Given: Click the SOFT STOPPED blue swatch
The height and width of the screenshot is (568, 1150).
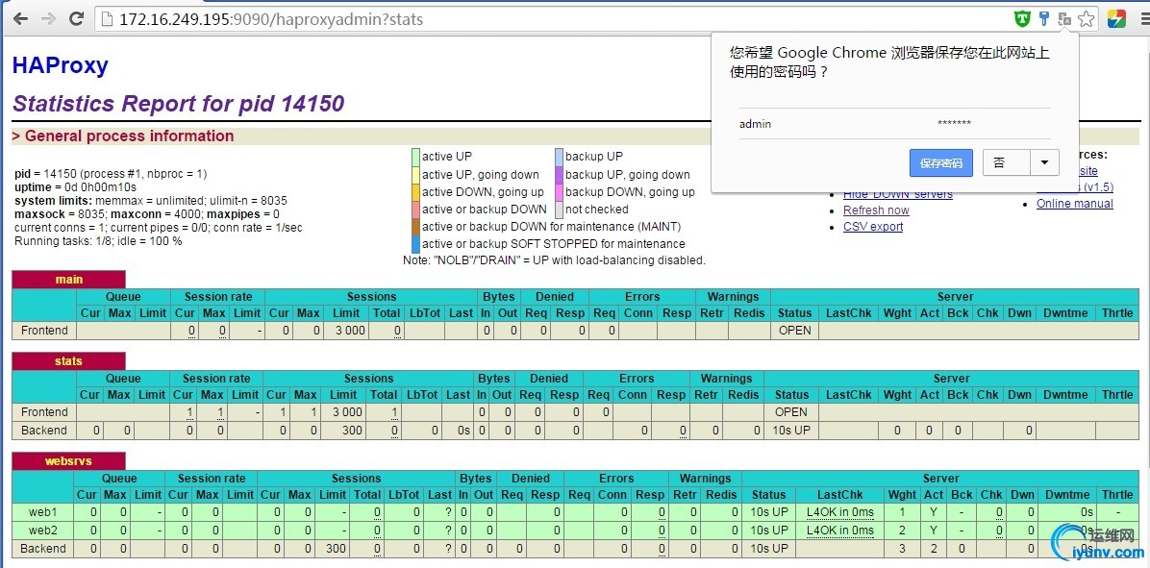Looking at the screenshot, I should pyautogui.click(x=415, y=244).
